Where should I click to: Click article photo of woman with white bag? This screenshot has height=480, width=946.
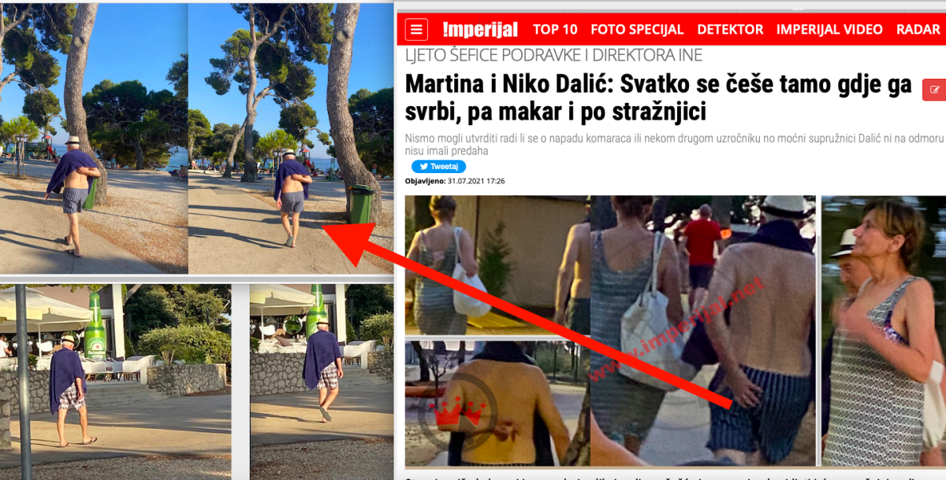click(497, 265)
